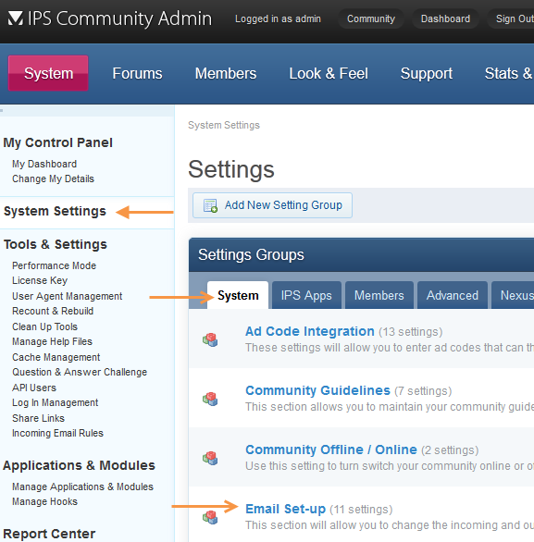Open the System main navigation tab

click(x=48, y=73)
